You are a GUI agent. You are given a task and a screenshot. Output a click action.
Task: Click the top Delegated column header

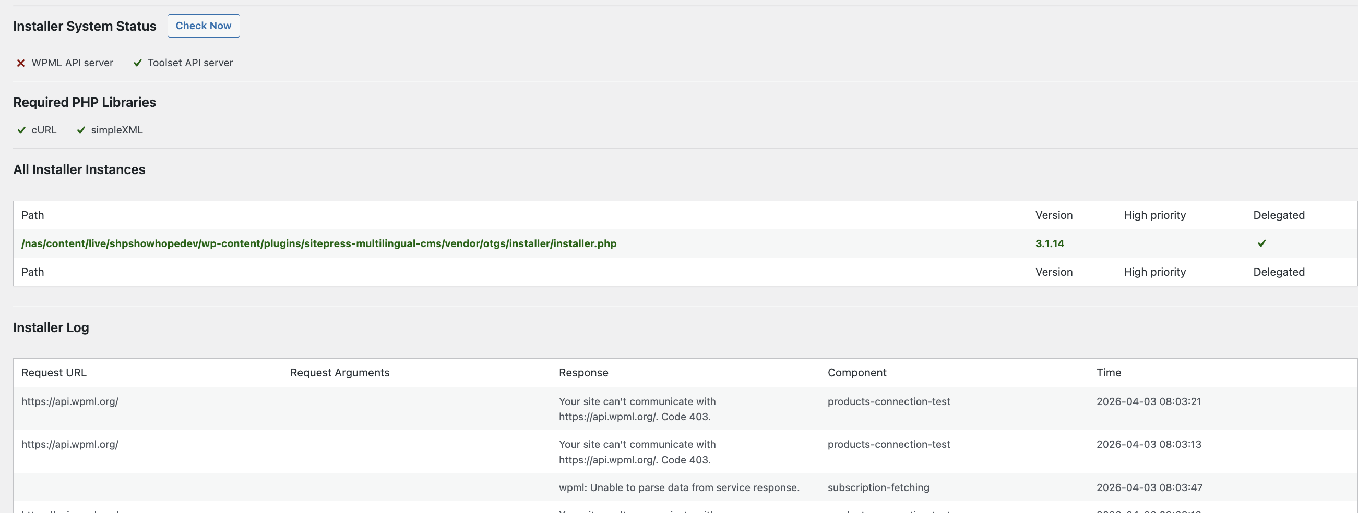click(1278, 215)
